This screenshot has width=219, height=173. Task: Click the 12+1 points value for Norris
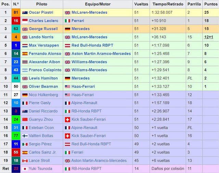[x=209, y=37]
